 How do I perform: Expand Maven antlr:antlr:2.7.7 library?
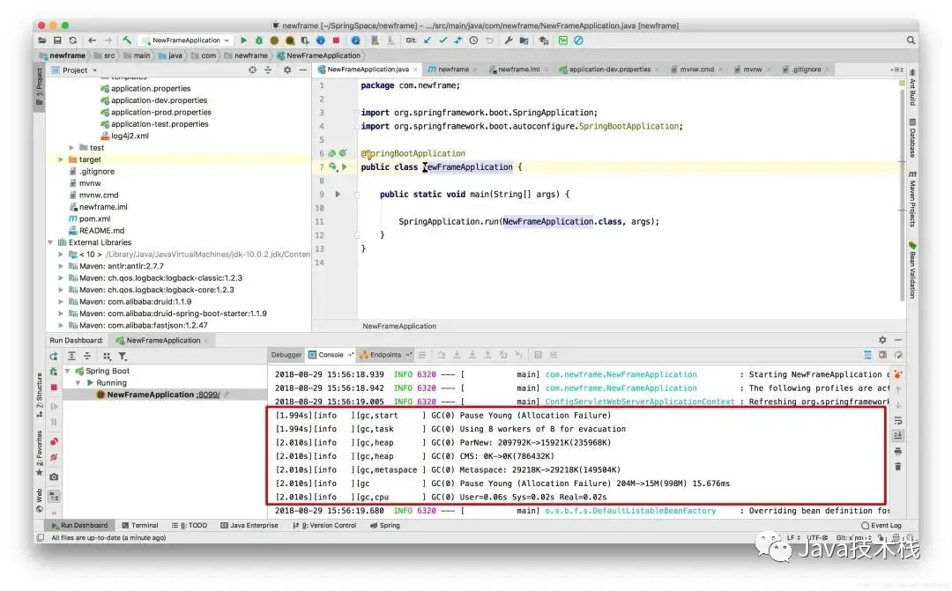tap(61, 266)
